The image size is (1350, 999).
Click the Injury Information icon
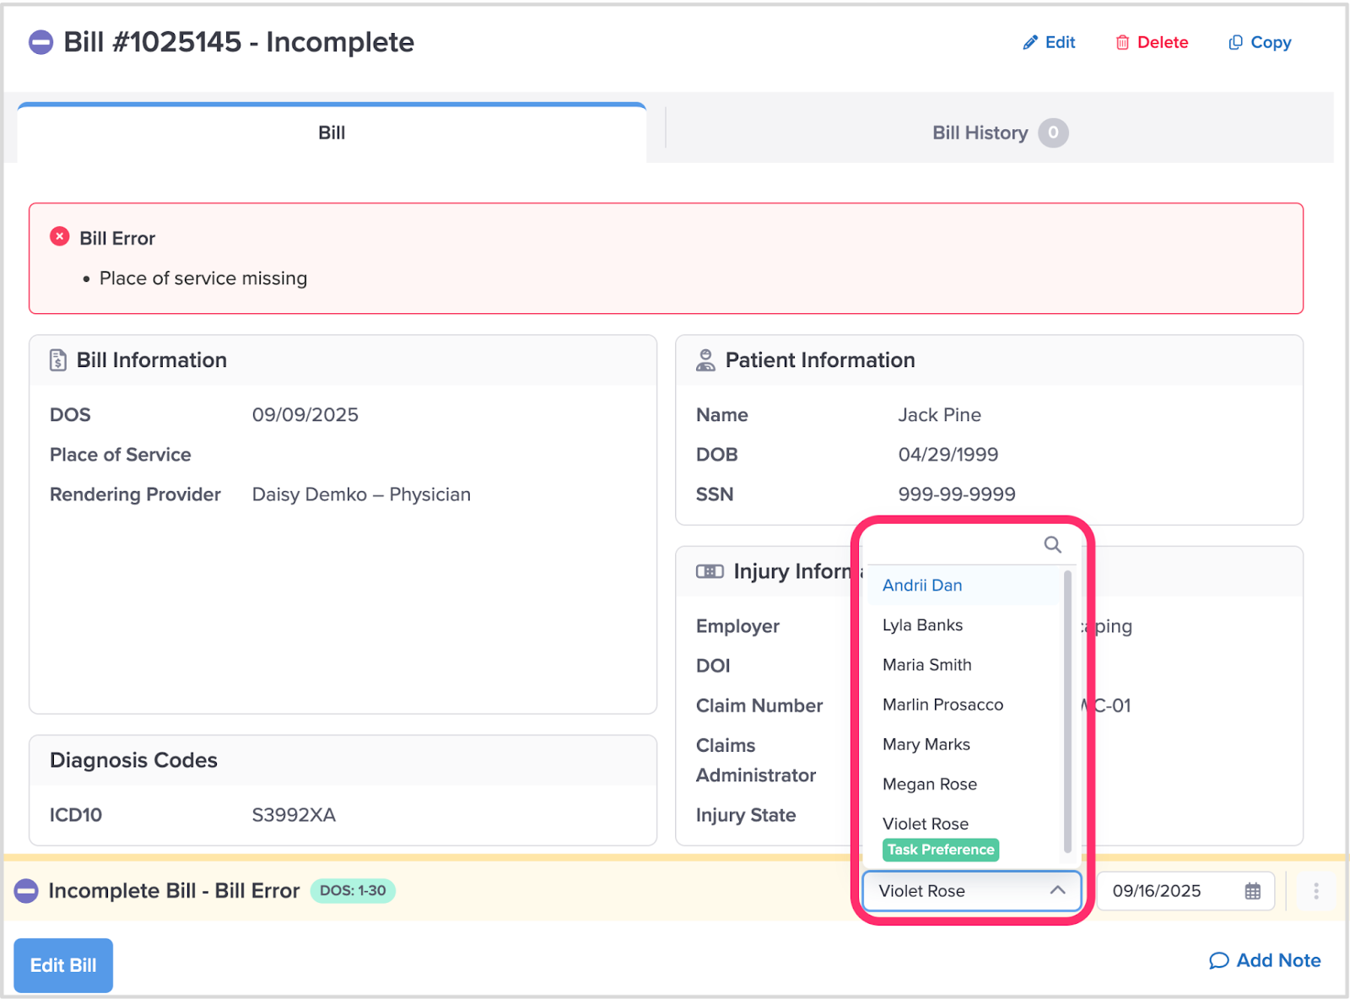coord(710,571)
